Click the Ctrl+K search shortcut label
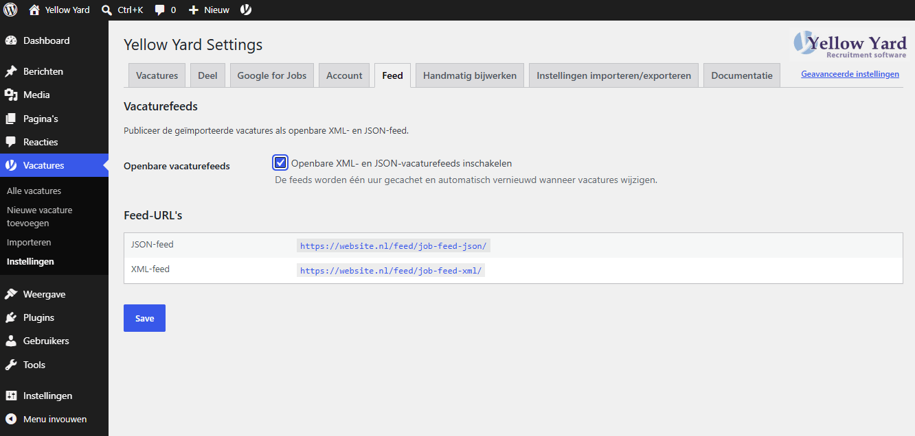915x436 pixels. click(131, 10)
